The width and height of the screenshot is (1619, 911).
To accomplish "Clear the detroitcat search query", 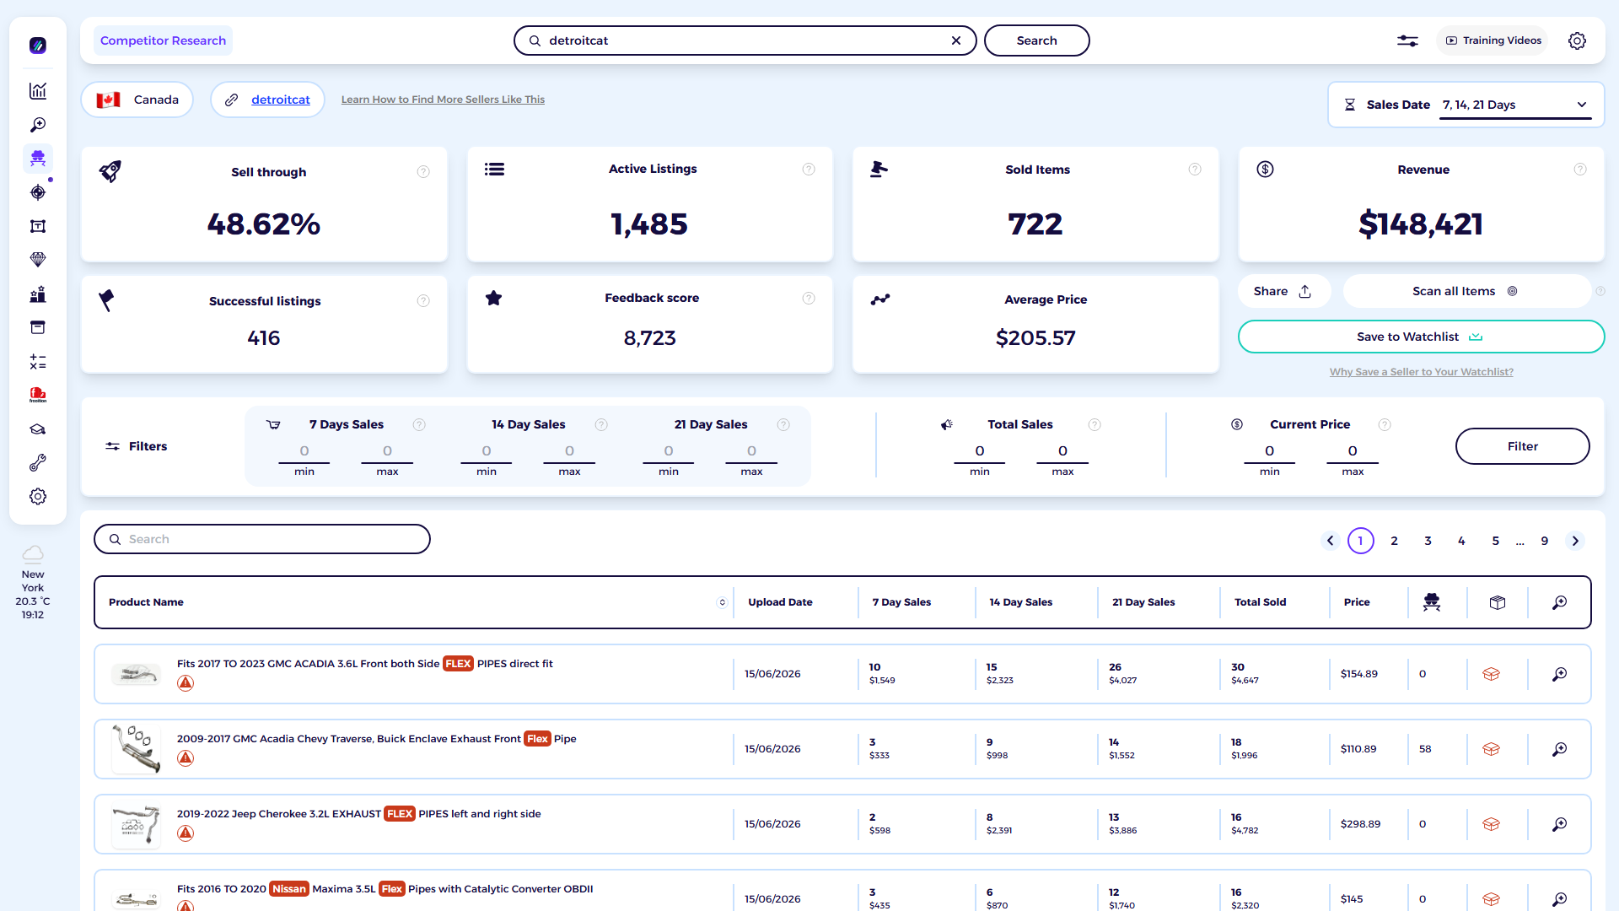I will coord(956,40).
